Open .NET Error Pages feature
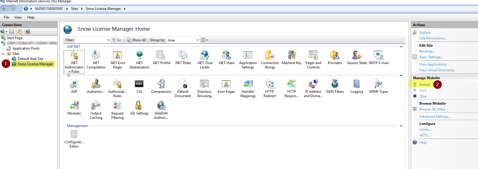This screenshot has height=169, width=478. [117, 60]
